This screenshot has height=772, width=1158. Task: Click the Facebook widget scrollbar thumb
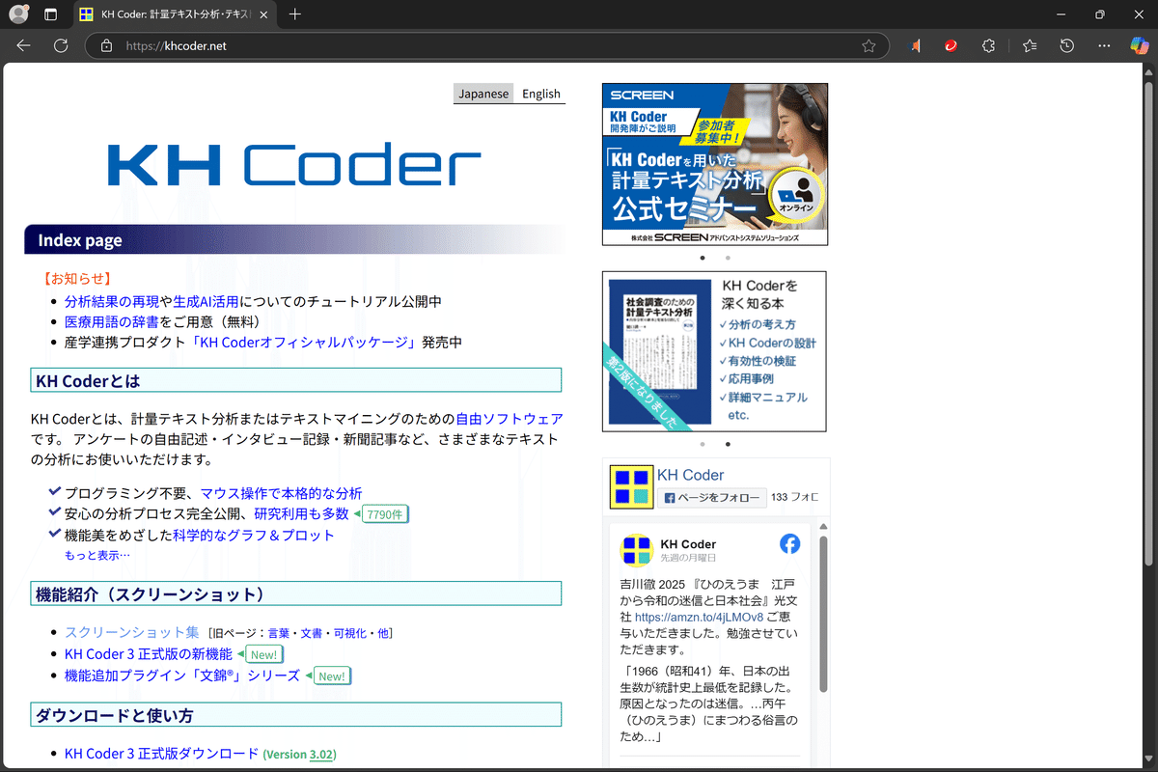(823, 615)
